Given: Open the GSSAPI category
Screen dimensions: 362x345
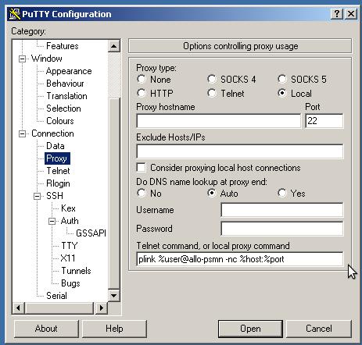Looking at the screenshot, I should coord(91,233).
